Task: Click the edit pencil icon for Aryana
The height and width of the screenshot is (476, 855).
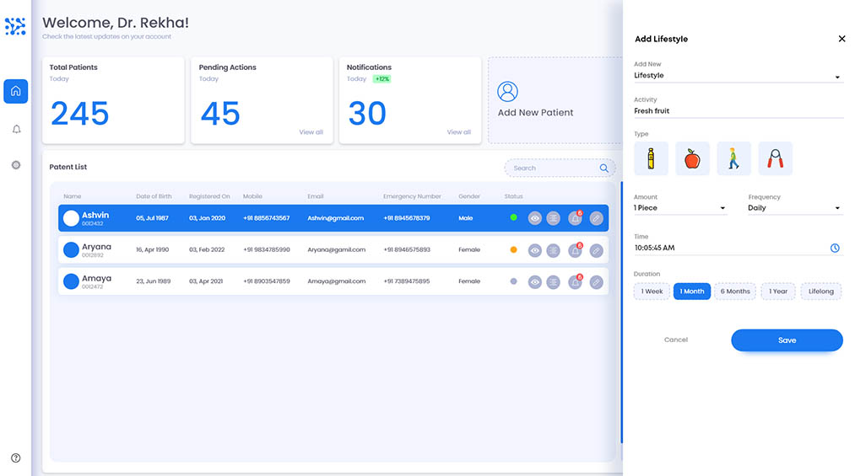Action: (596, 250)
